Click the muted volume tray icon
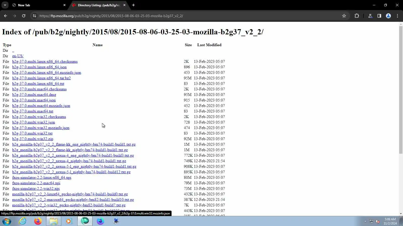The height and width of the screenshot is (226, 403). click(x=378, y=221)
